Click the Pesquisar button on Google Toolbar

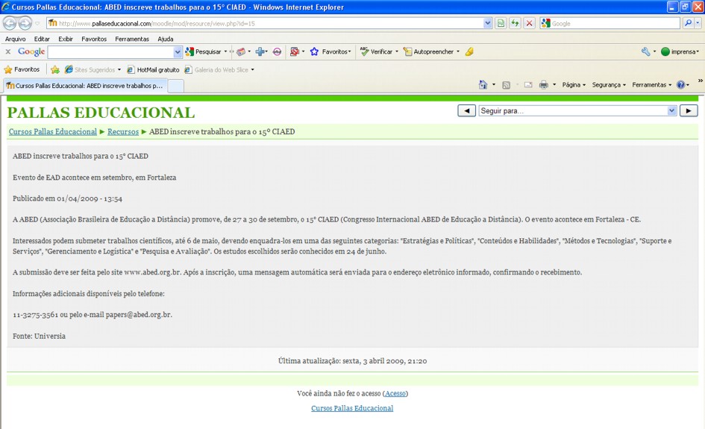coord(203,51)
